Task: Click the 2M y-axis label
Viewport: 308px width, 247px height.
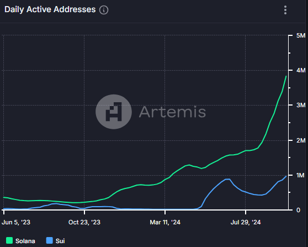Action: (301, 140)
